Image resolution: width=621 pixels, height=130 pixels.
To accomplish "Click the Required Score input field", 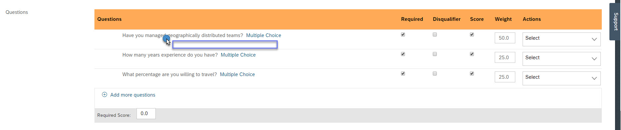I will click(x=146, y=113).
